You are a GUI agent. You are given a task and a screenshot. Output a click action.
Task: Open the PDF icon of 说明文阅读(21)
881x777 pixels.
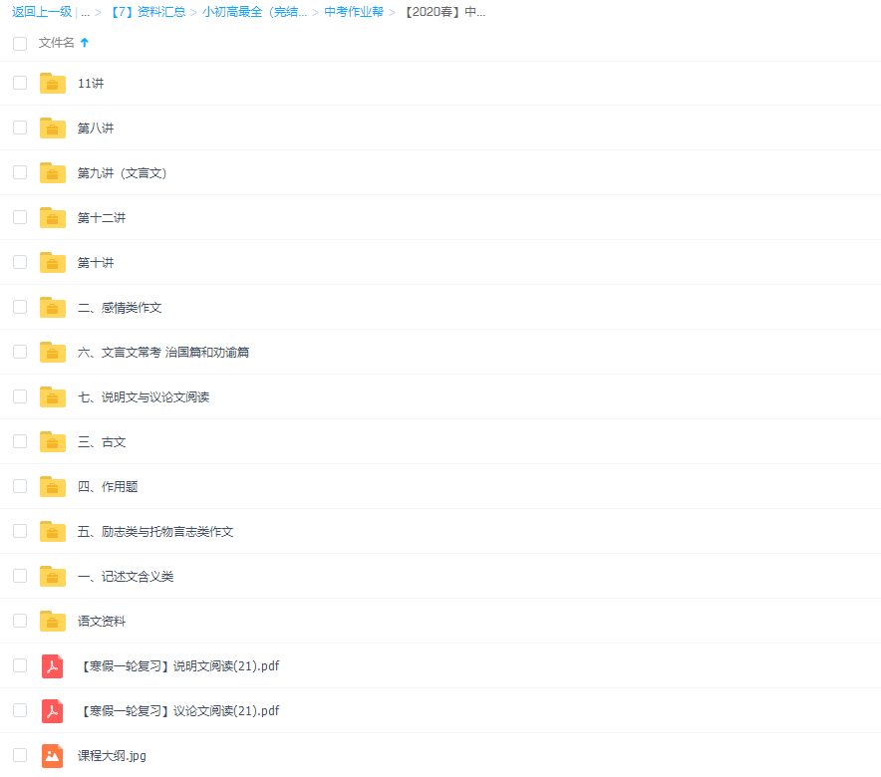(52, 665)
